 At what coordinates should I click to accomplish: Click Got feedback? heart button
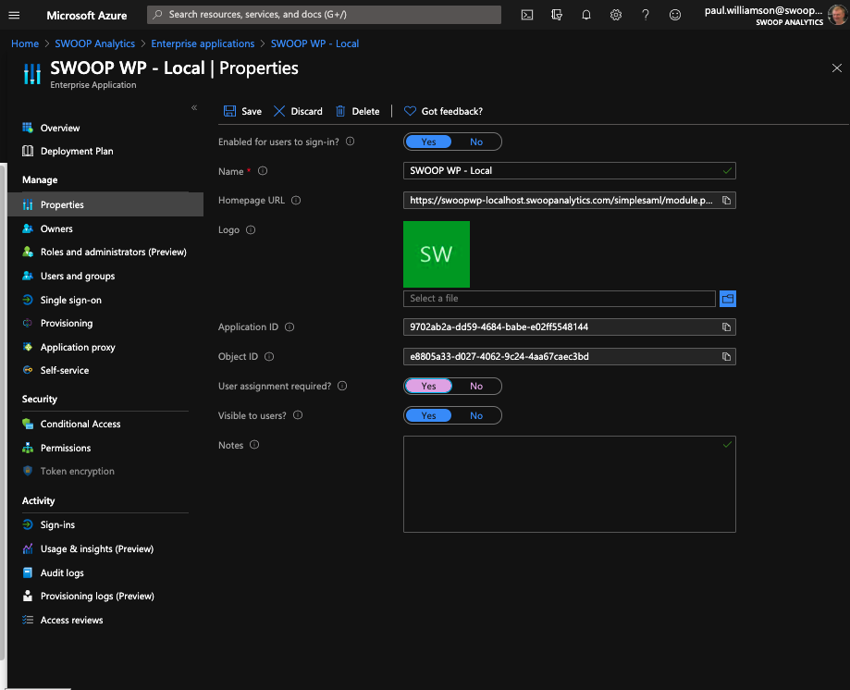(443, 111)
